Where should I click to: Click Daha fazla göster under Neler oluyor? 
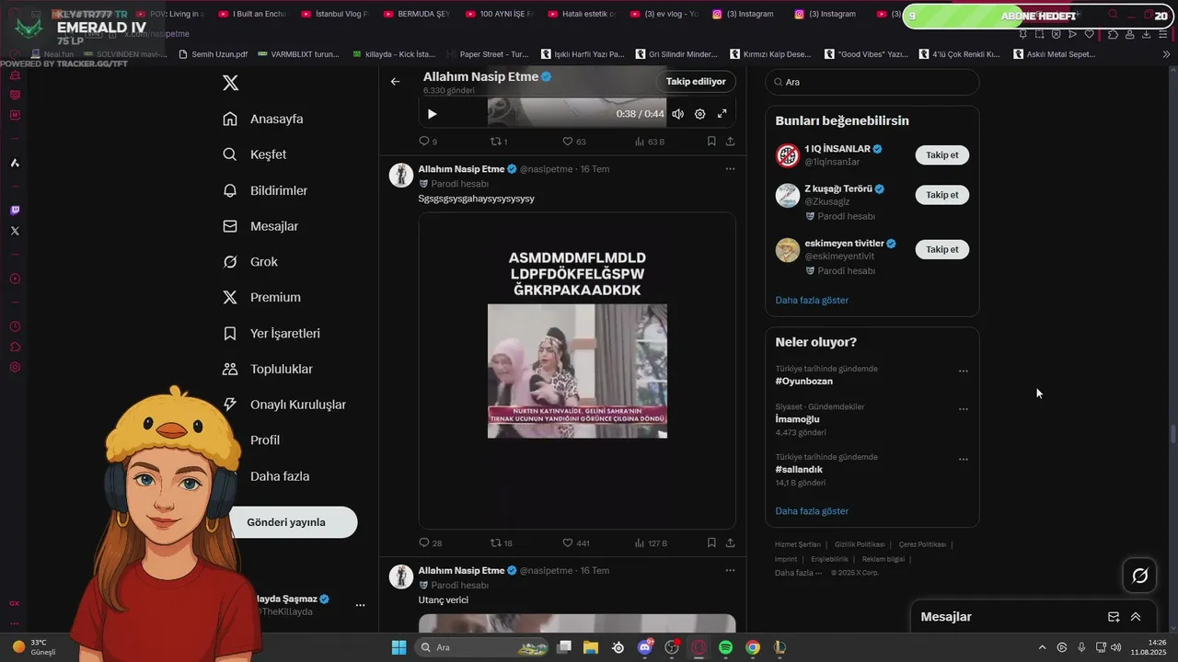812,511
